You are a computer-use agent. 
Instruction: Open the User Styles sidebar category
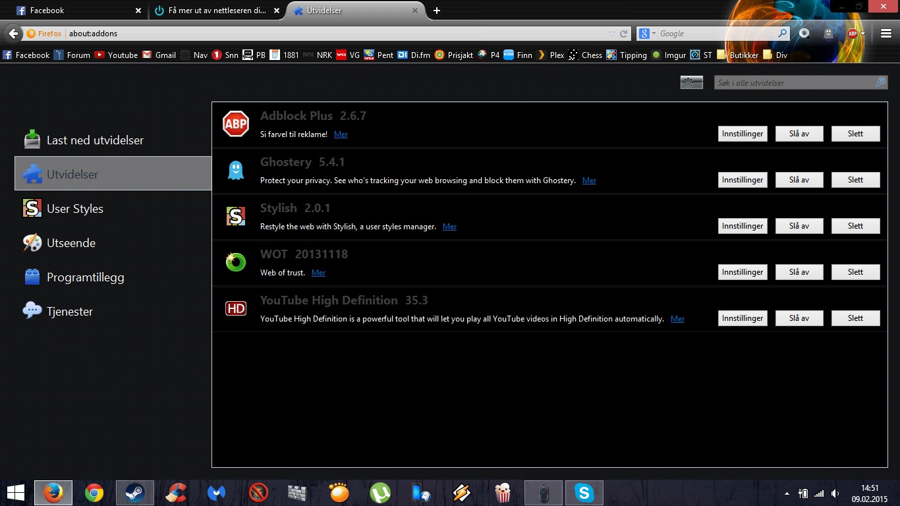(x=113, y=209)
